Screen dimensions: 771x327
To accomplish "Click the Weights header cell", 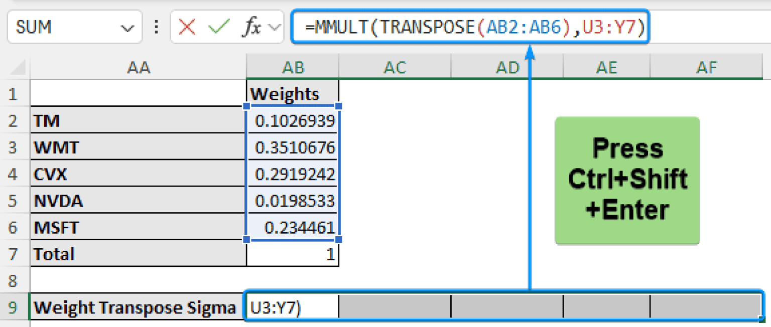I will coord(293,94).
